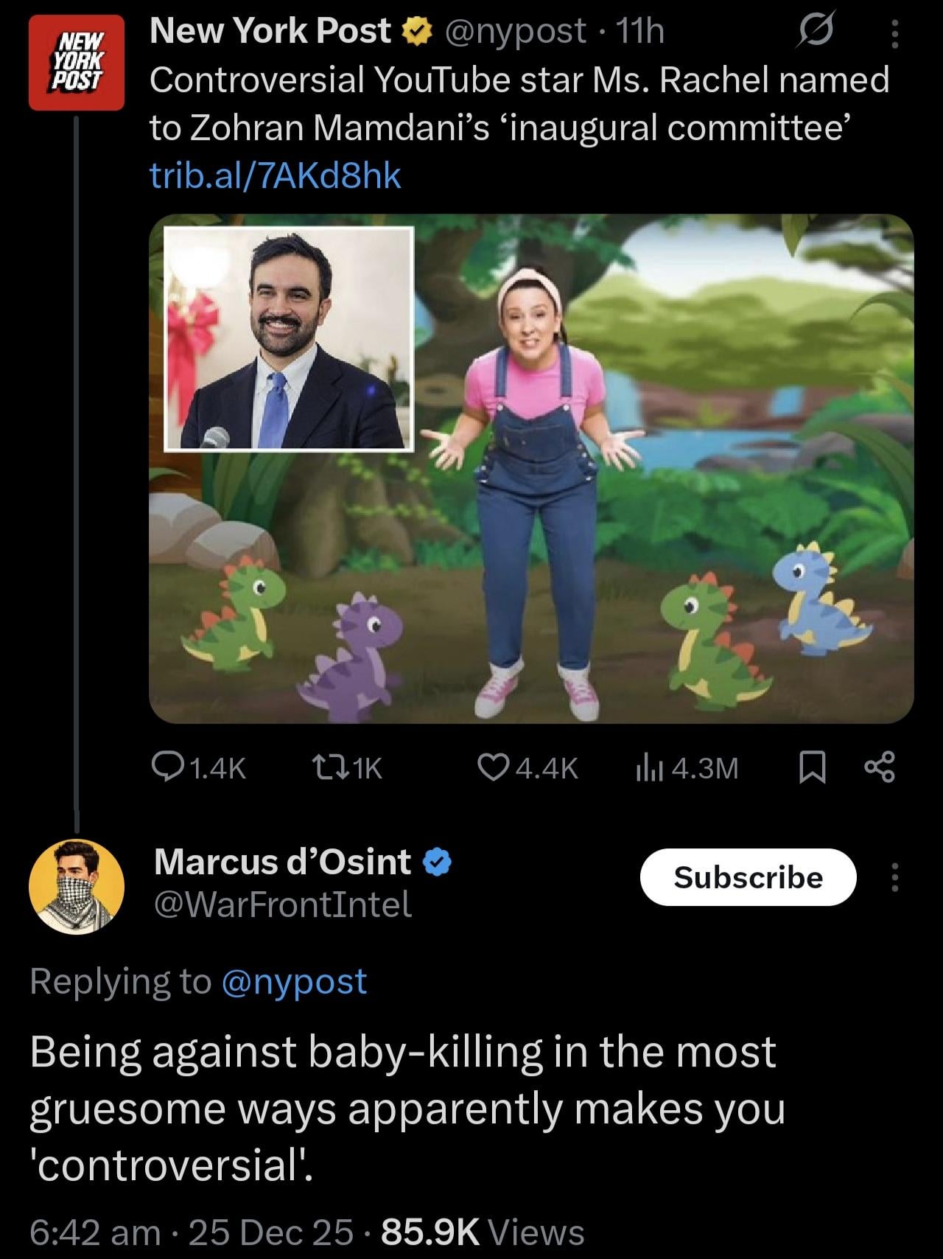Expand the three-dot menu on nypost tweet
Viewport: 943px width, 1259px height.
(895, 34)
